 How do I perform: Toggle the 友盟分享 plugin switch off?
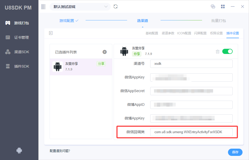point(227,51)
